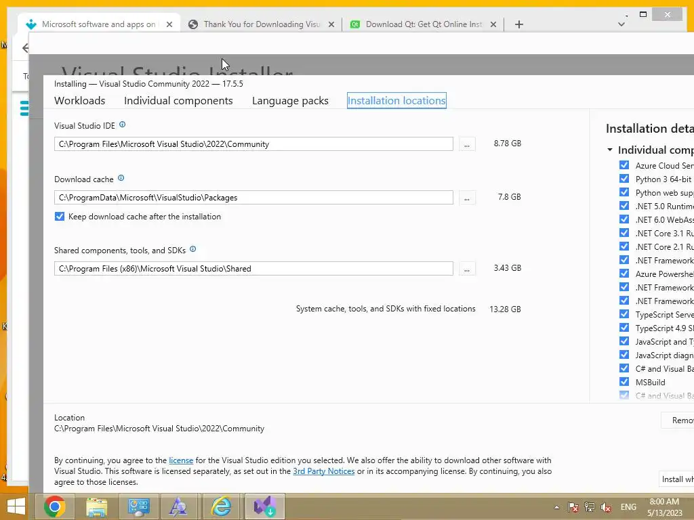Select the Installation locations tab
The height and width of the screenshot is (520, 694).
click(396, 100)
